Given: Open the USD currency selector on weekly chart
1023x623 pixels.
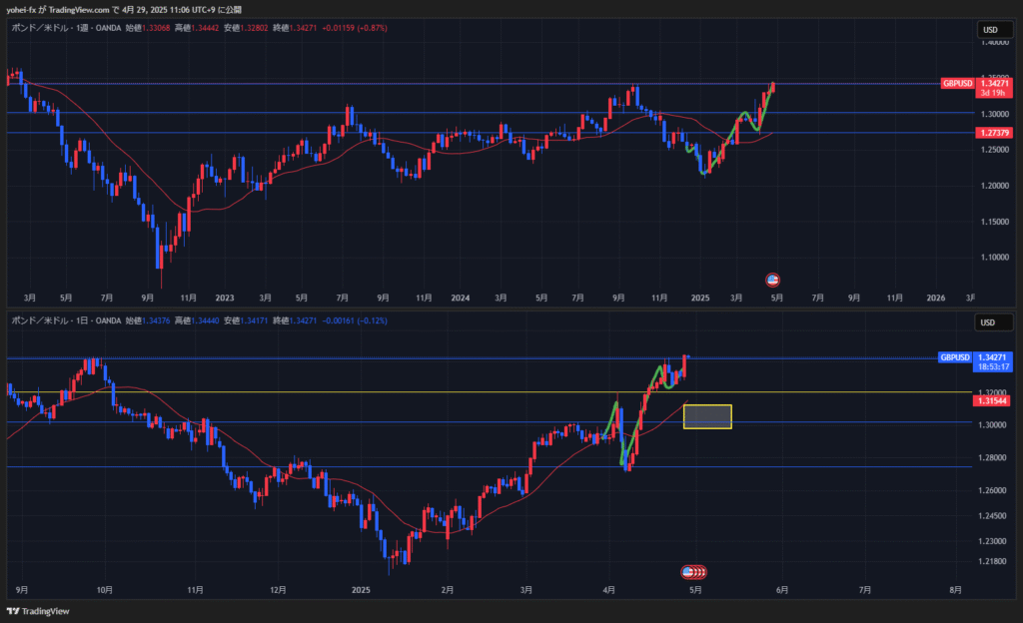Looking at the screenshot, I should pos(990,30).
